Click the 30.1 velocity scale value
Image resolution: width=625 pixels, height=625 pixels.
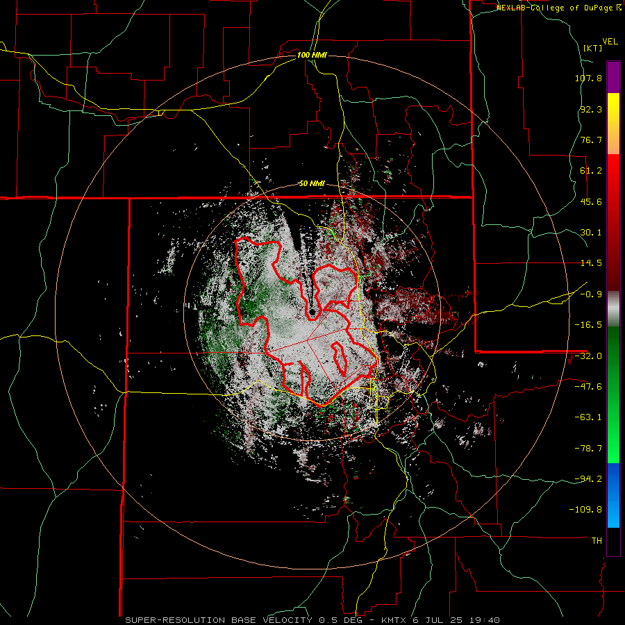tap(591, 233)
